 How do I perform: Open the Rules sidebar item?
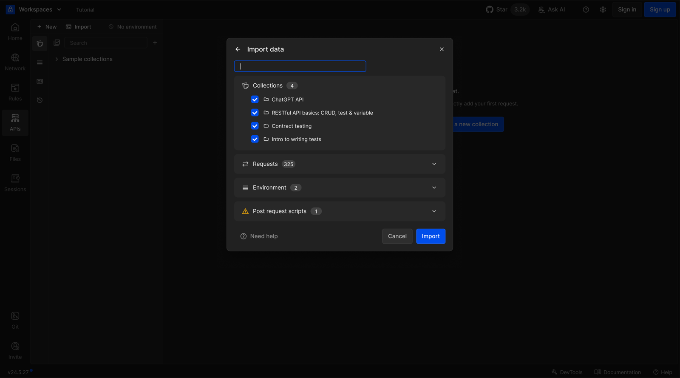pos(15,93)
